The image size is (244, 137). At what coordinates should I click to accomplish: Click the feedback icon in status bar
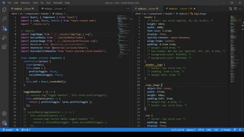(x=235, y=130)
